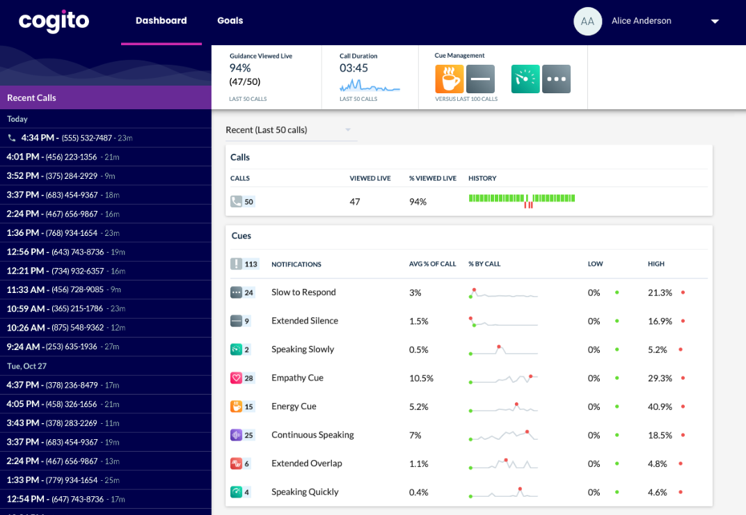This screenshot has width=746, height=515.
Task: Open the 4:37 PM call from Tue, Oct 27
Action: click(x=63, y=385)
